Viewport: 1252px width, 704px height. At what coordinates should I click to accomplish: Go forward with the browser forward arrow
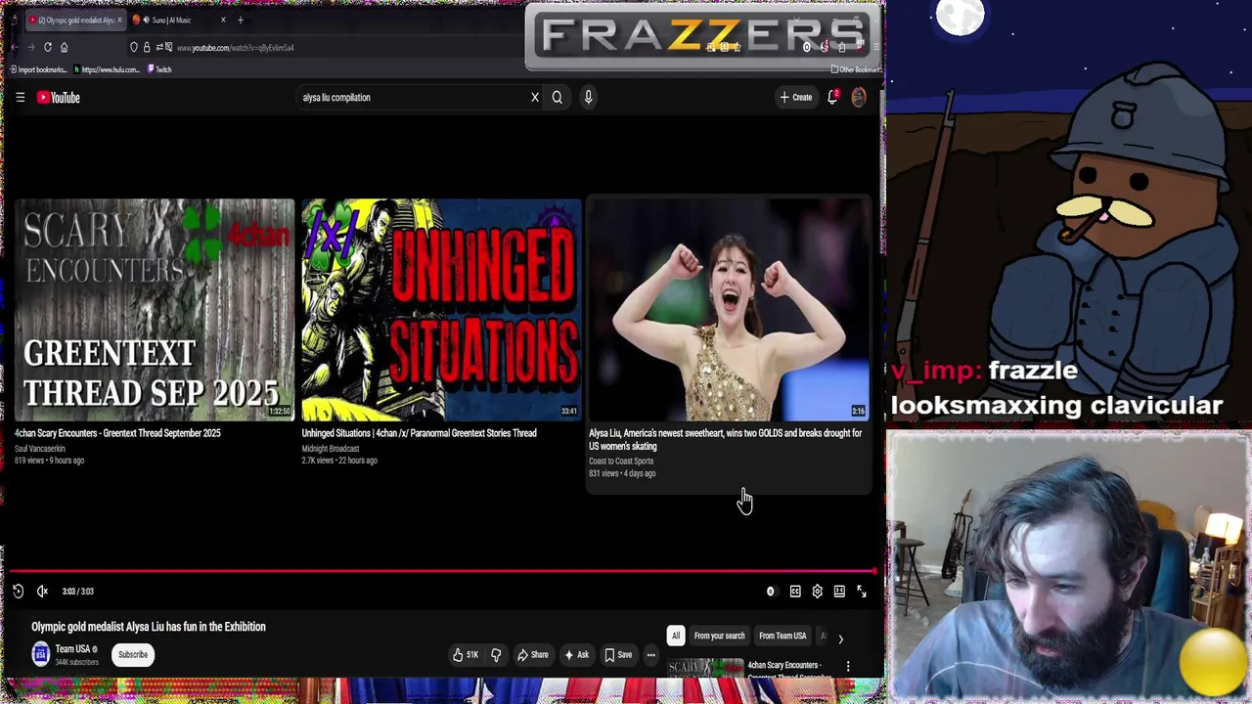30,47
